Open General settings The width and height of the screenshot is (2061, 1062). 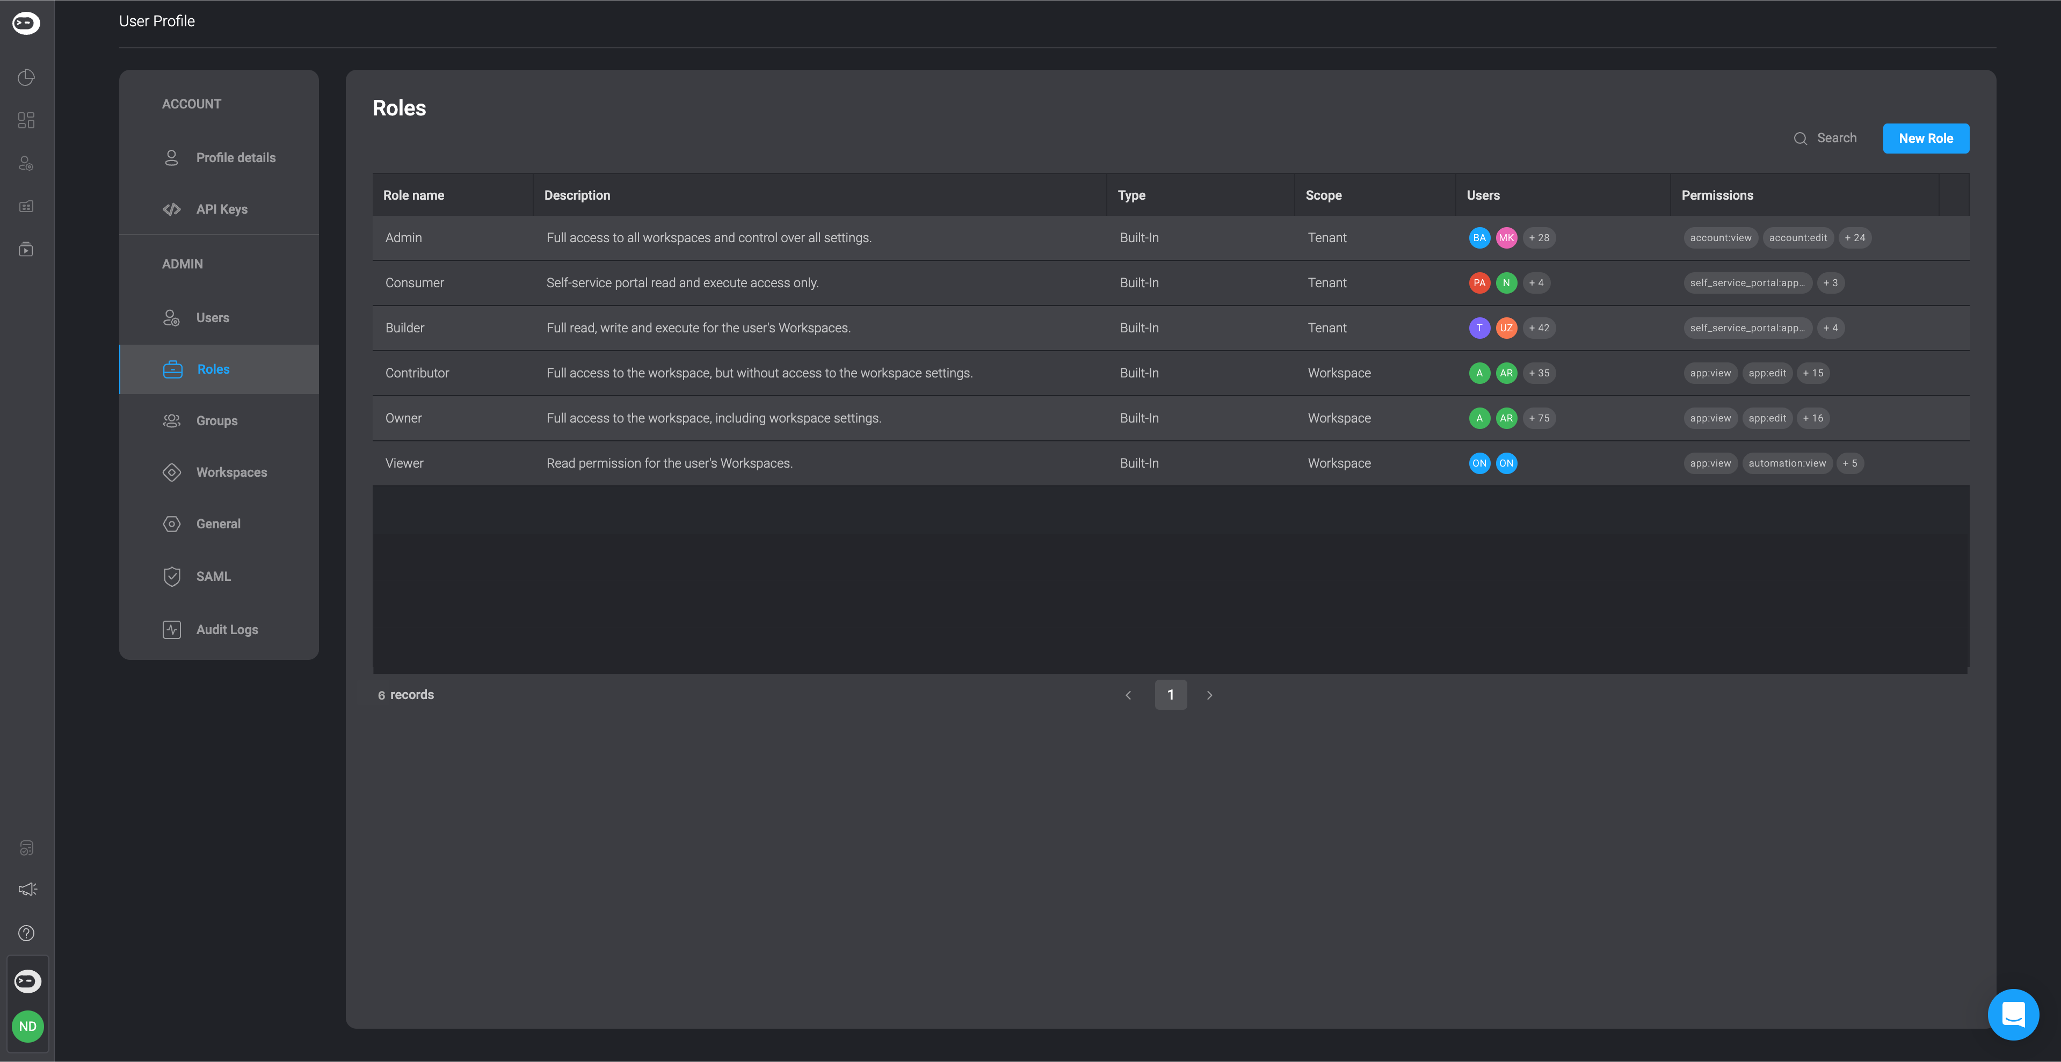[219, 524]
